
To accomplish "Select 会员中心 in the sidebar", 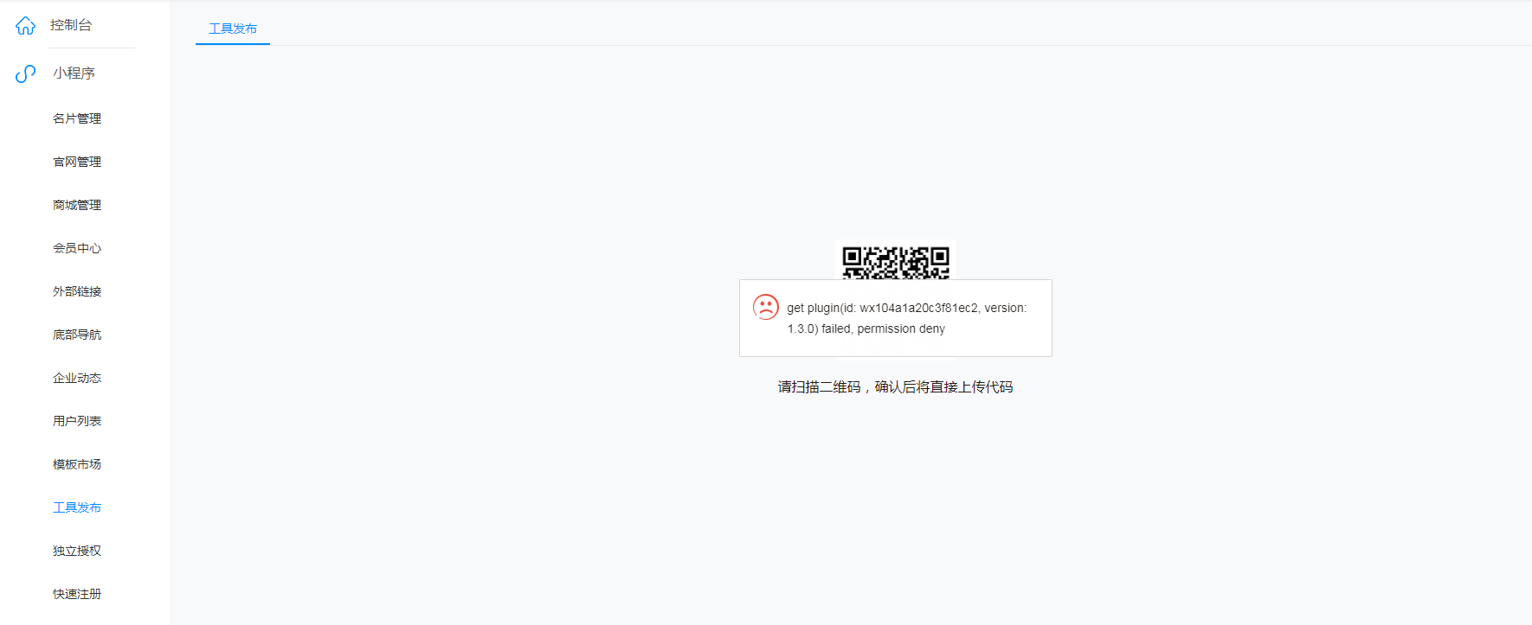I will click(x=77, y=248).
